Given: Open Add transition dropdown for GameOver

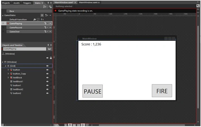Looking at the screenshot, I should point(46,32).
